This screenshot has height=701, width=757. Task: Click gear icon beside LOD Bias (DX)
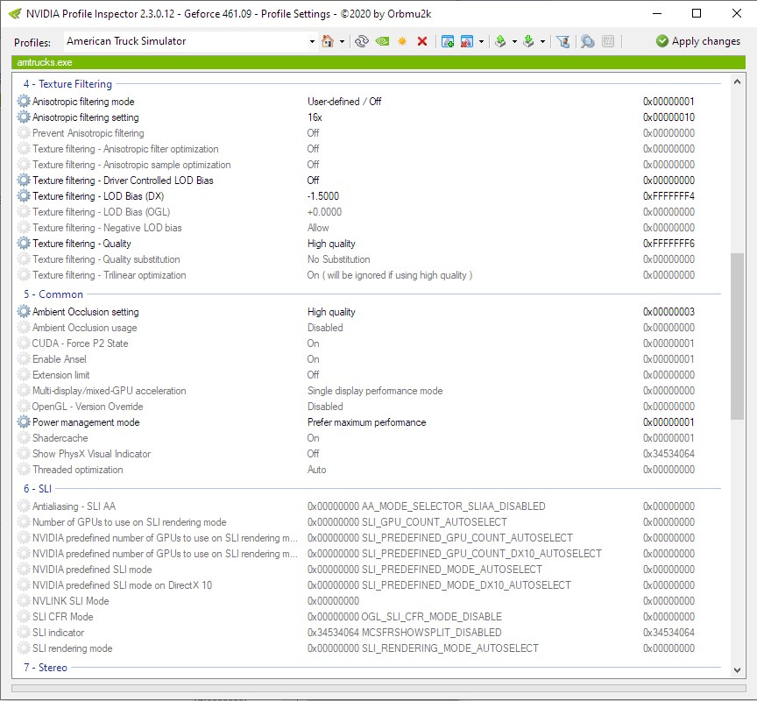(24, 196)
